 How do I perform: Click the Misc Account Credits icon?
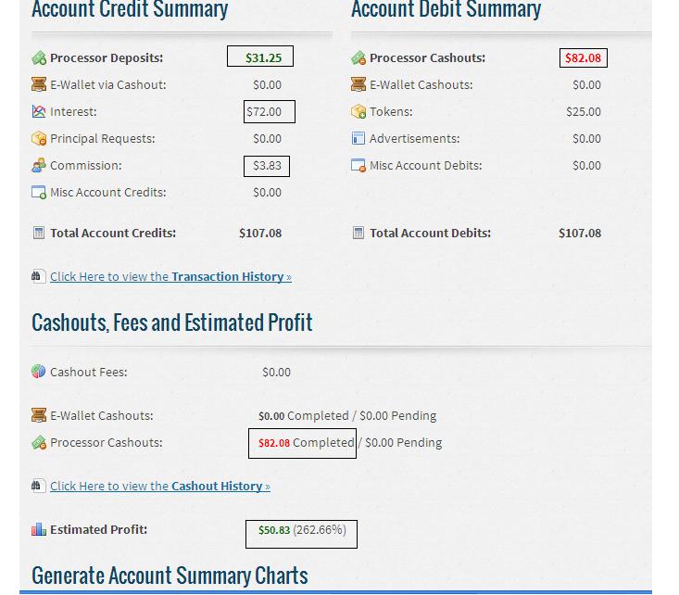point(39,193)
